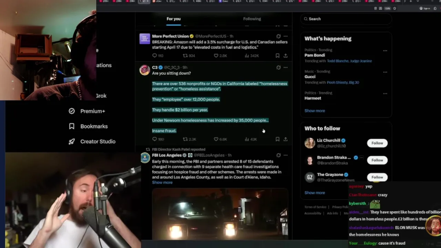Share the More Perfect Union post
441x248 pixels.
pos(286,55)
